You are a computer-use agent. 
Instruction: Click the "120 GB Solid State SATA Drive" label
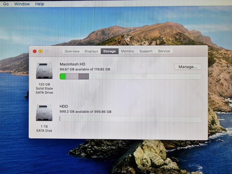tap(44, 88)
